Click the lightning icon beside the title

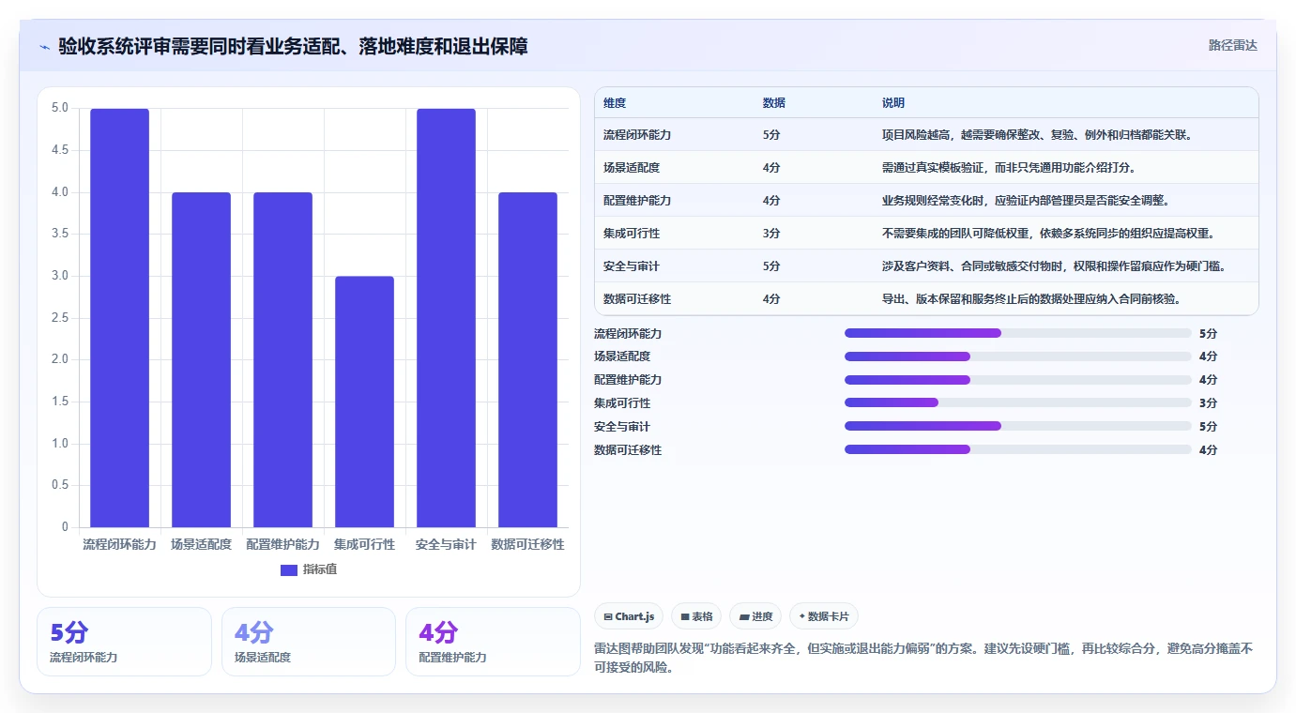coord(44,46)
